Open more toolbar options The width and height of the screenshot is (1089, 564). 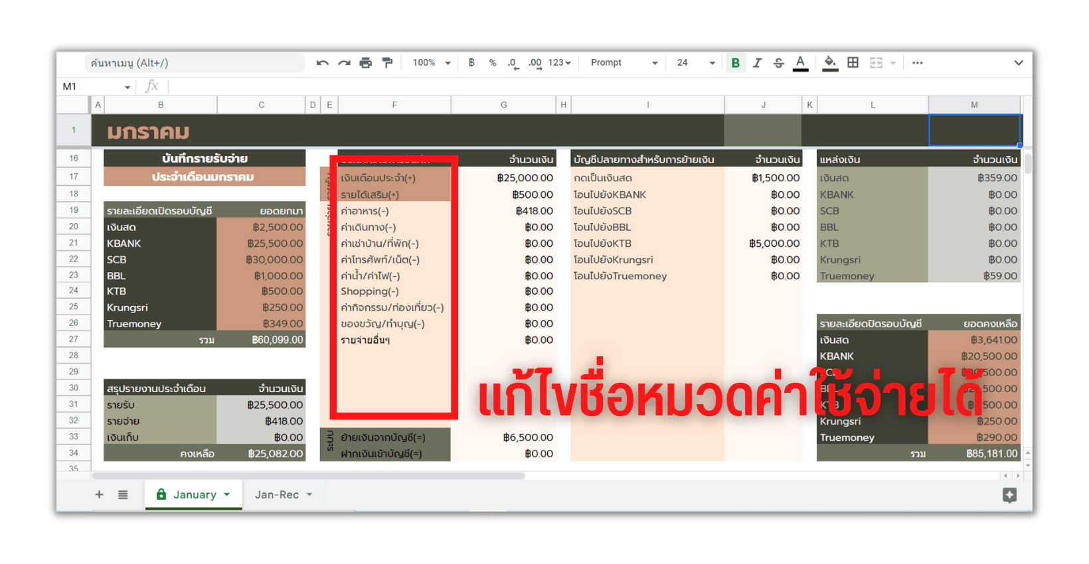[x=918, y=63]
